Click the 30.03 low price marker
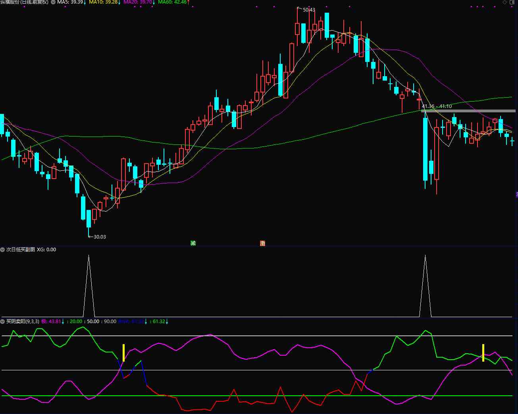Screen dimensions: 518x414 [99, 237]
